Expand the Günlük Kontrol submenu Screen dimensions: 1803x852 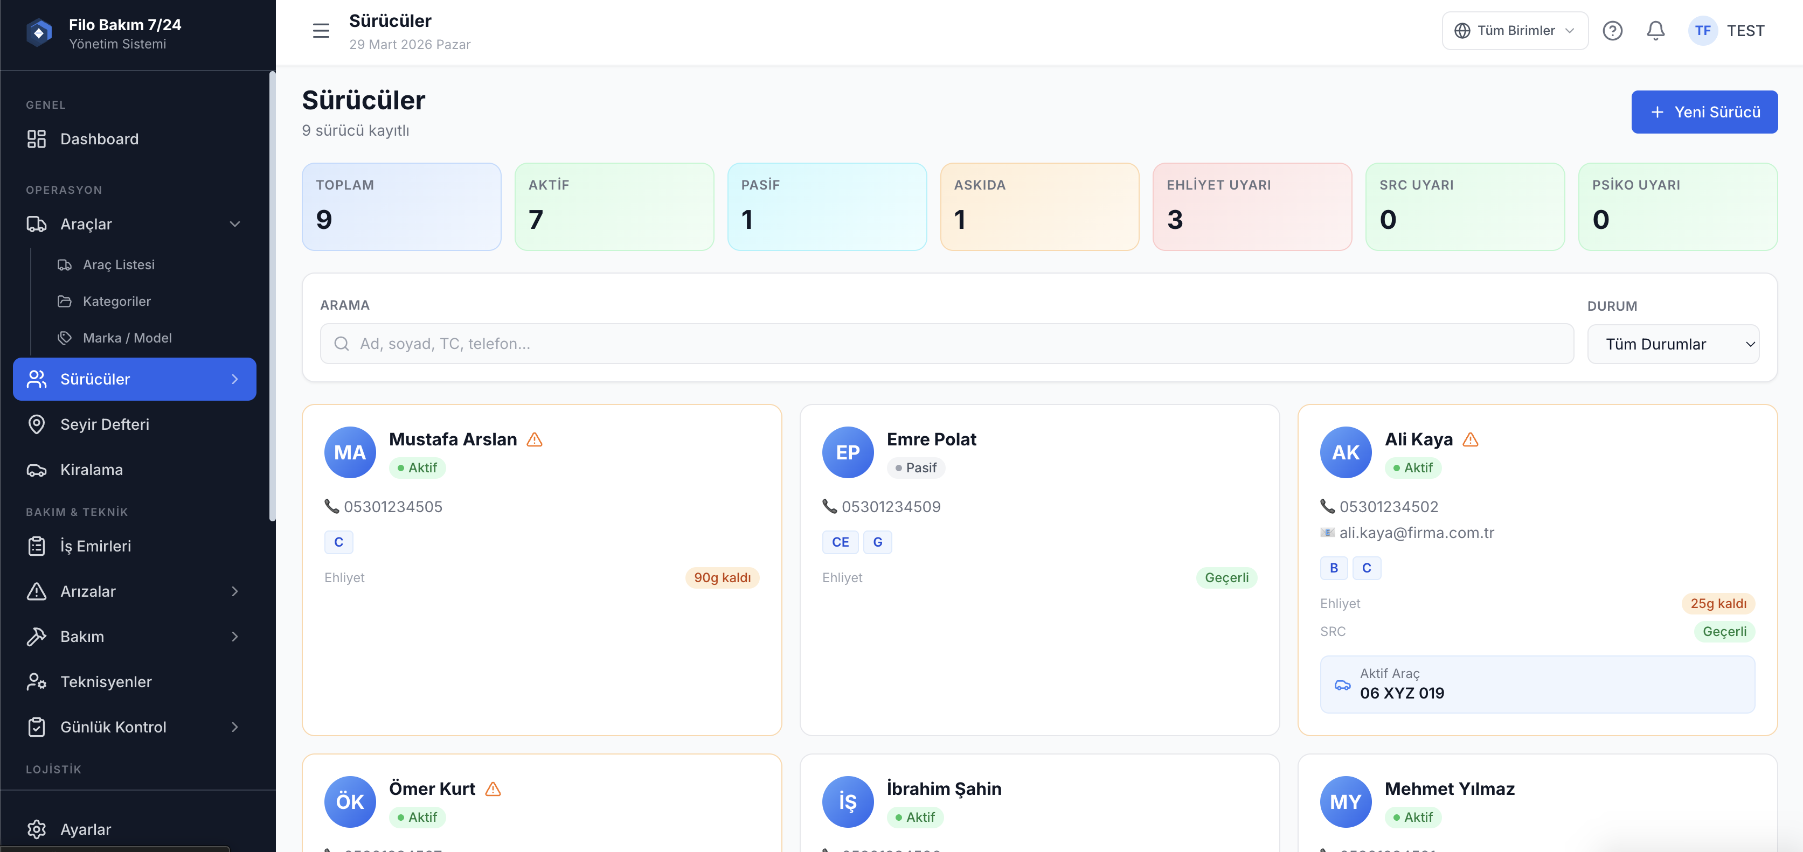coord(234,727)
